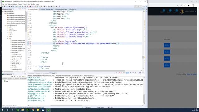Open Cortana search circle on taskbar
This screenshot has width=199, height=112.
pyautogui.click(x=7, y=110)
